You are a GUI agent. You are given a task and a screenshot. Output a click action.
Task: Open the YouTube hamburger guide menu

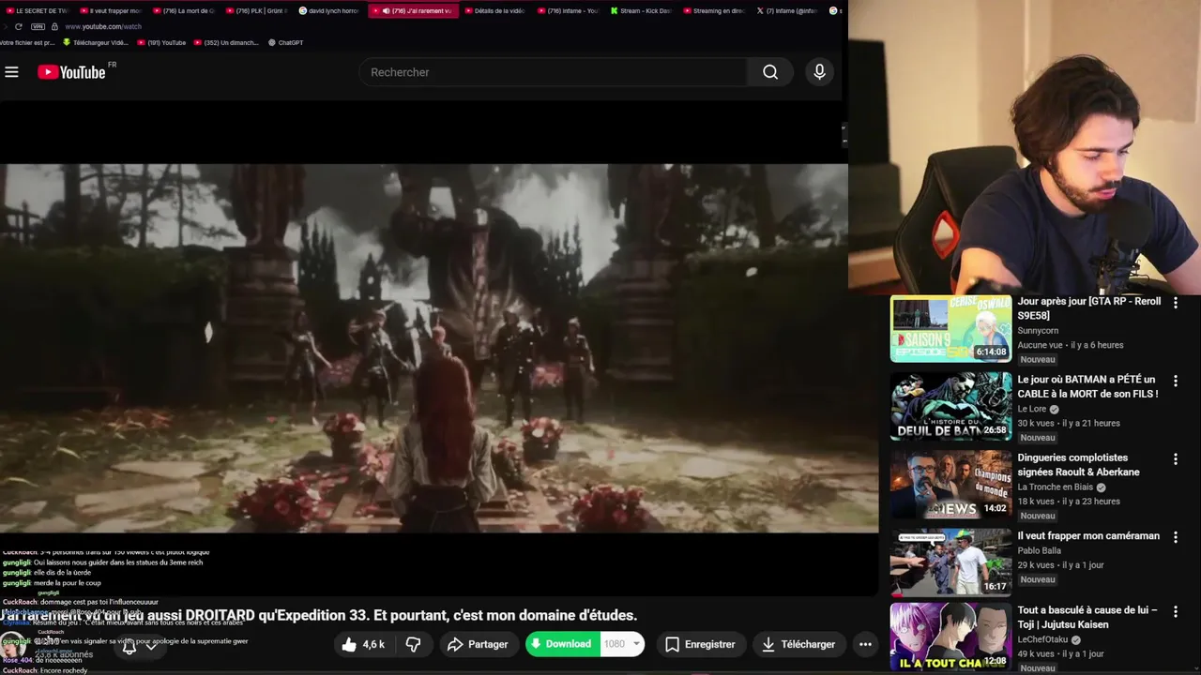point(11,72)
